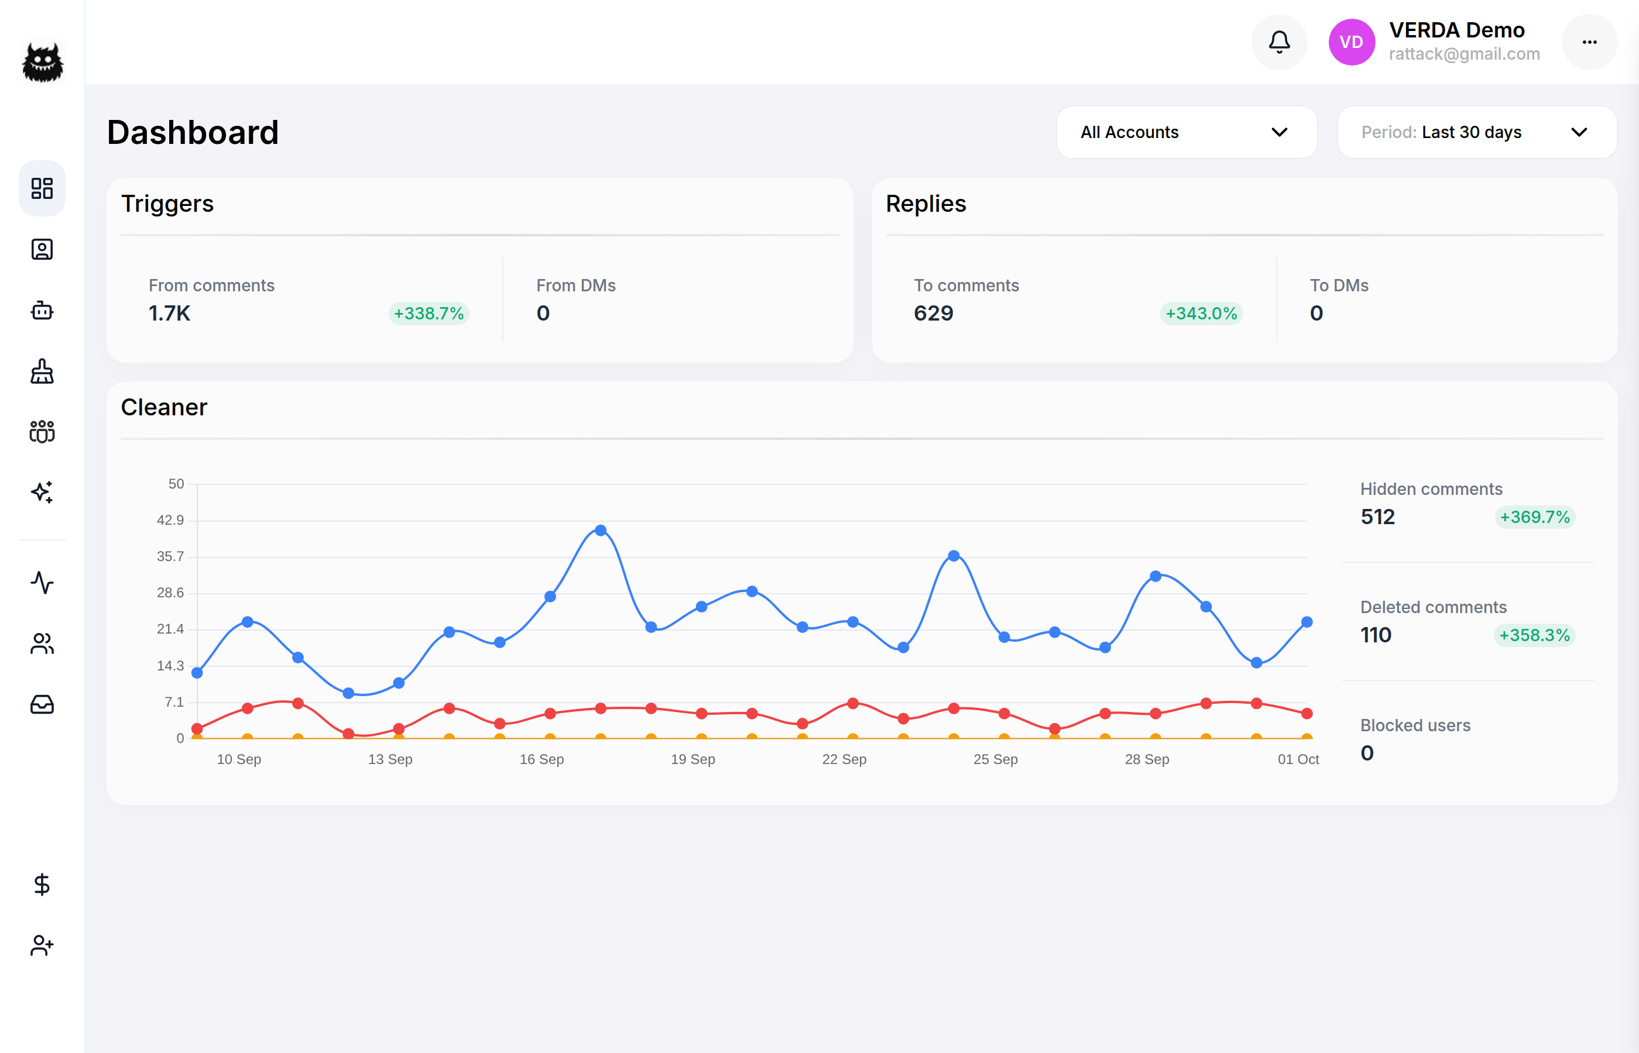
Task: Open the add-user invite sidebar icon
Action: [x=42, y=945]
